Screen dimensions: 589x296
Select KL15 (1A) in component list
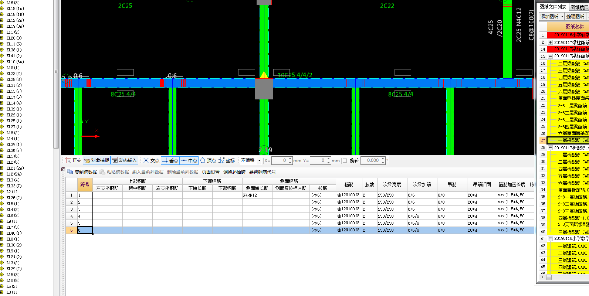15,8
